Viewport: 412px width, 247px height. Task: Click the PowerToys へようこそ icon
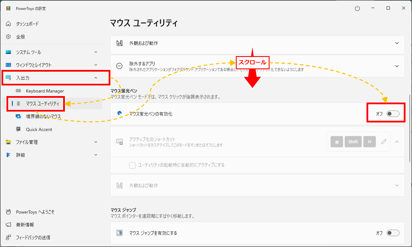pyautogui.click(x=9, y=212)
